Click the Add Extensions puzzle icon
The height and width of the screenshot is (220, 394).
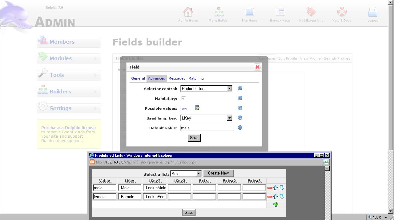coord(311,12)
